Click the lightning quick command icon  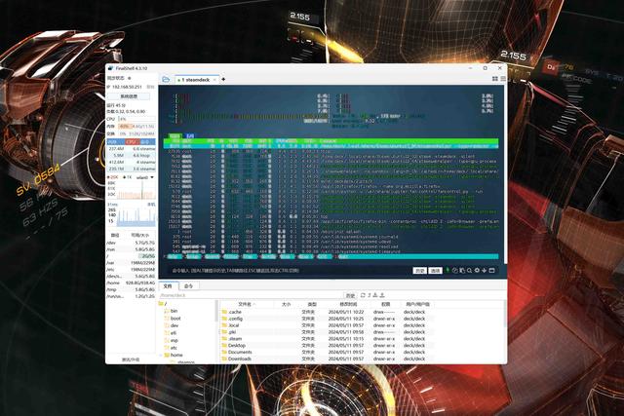click(448, 270)
